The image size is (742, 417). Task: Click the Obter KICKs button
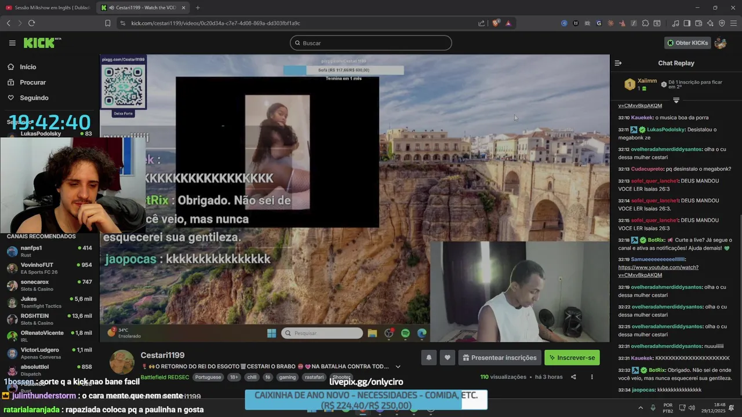[x=688, y=43]
